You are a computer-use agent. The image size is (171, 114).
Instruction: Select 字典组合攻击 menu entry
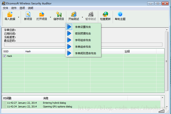coord(83,47)
